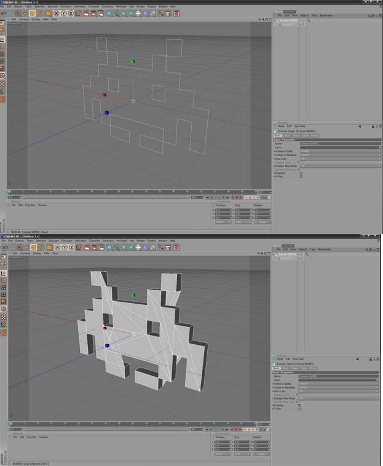The width and height of the screenshot is (383, 466).
Task: Open Plugins menu in bottom screenshot menu bar
Action: [151, 241]
